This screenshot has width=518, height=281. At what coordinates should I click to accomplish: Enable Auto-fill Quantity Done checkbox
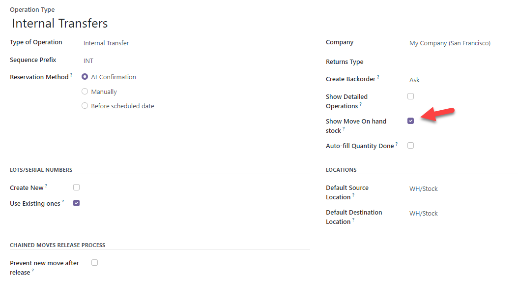coord(411,146)
